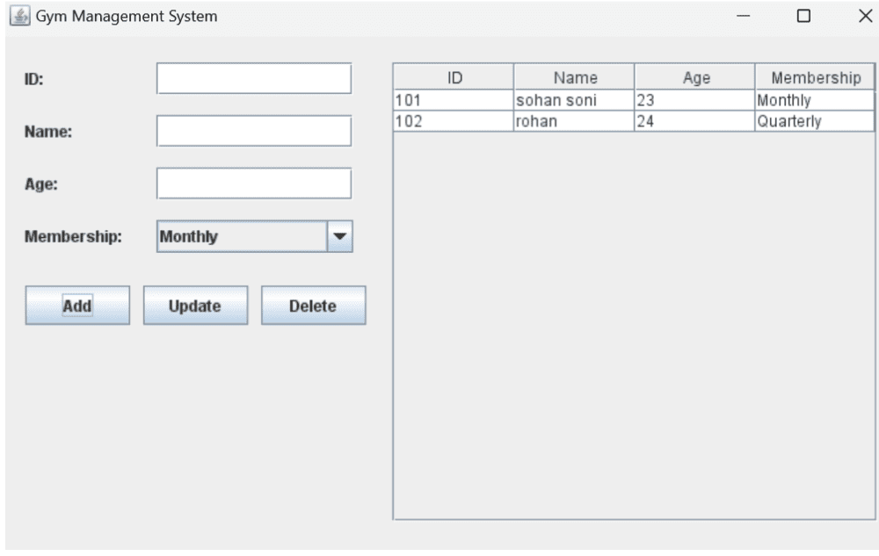Delete the selected member record
This screenshot has height=556, width=879.
click(x=314, y=306)
